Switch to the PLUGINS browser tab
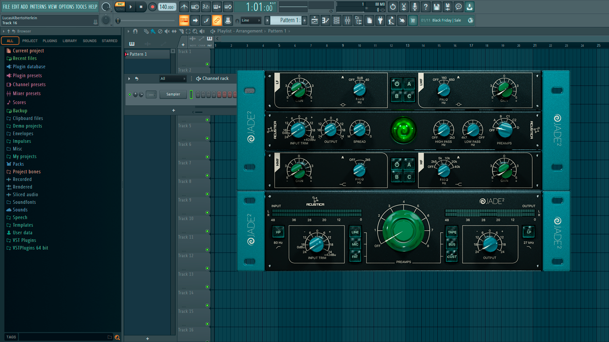This screenshot has height=342, width=609. [50, 41]
